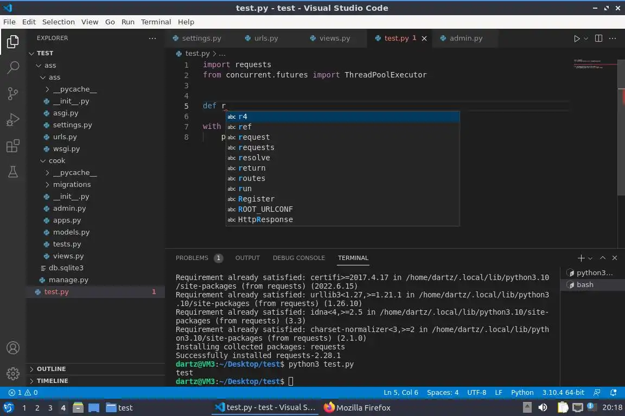Open the Help menu
625x416 pixels.
[x=186, y=22]
